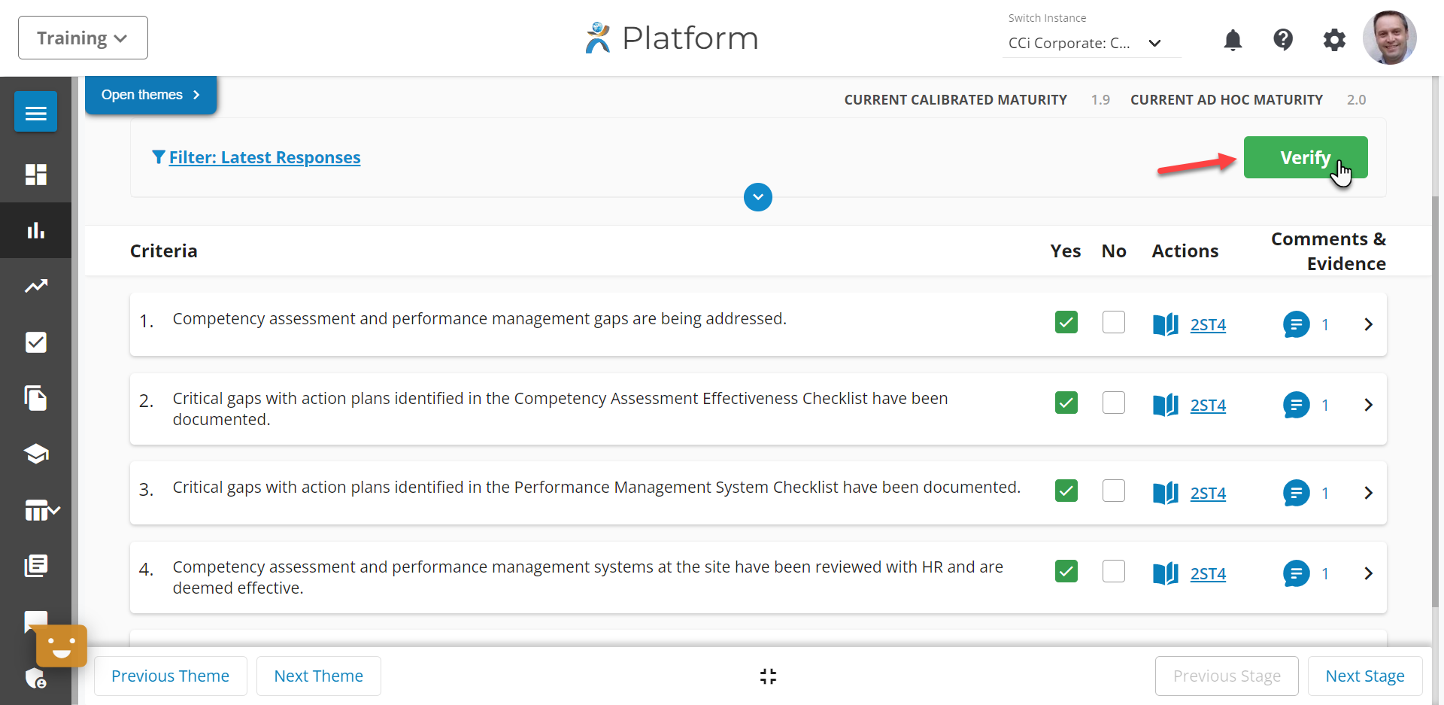
Task: Open the Filter: Latest Responses link
Action: click(264, 157)
